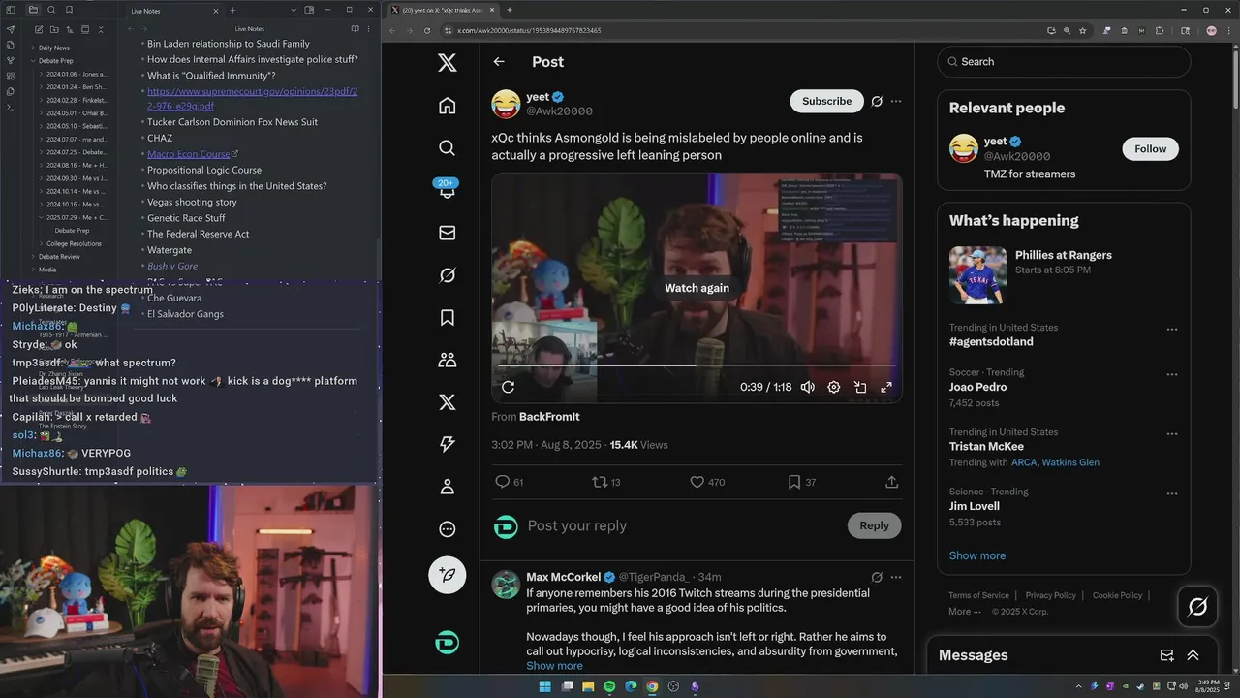
Task: Go back with the Post arrow
Action: 499,61
